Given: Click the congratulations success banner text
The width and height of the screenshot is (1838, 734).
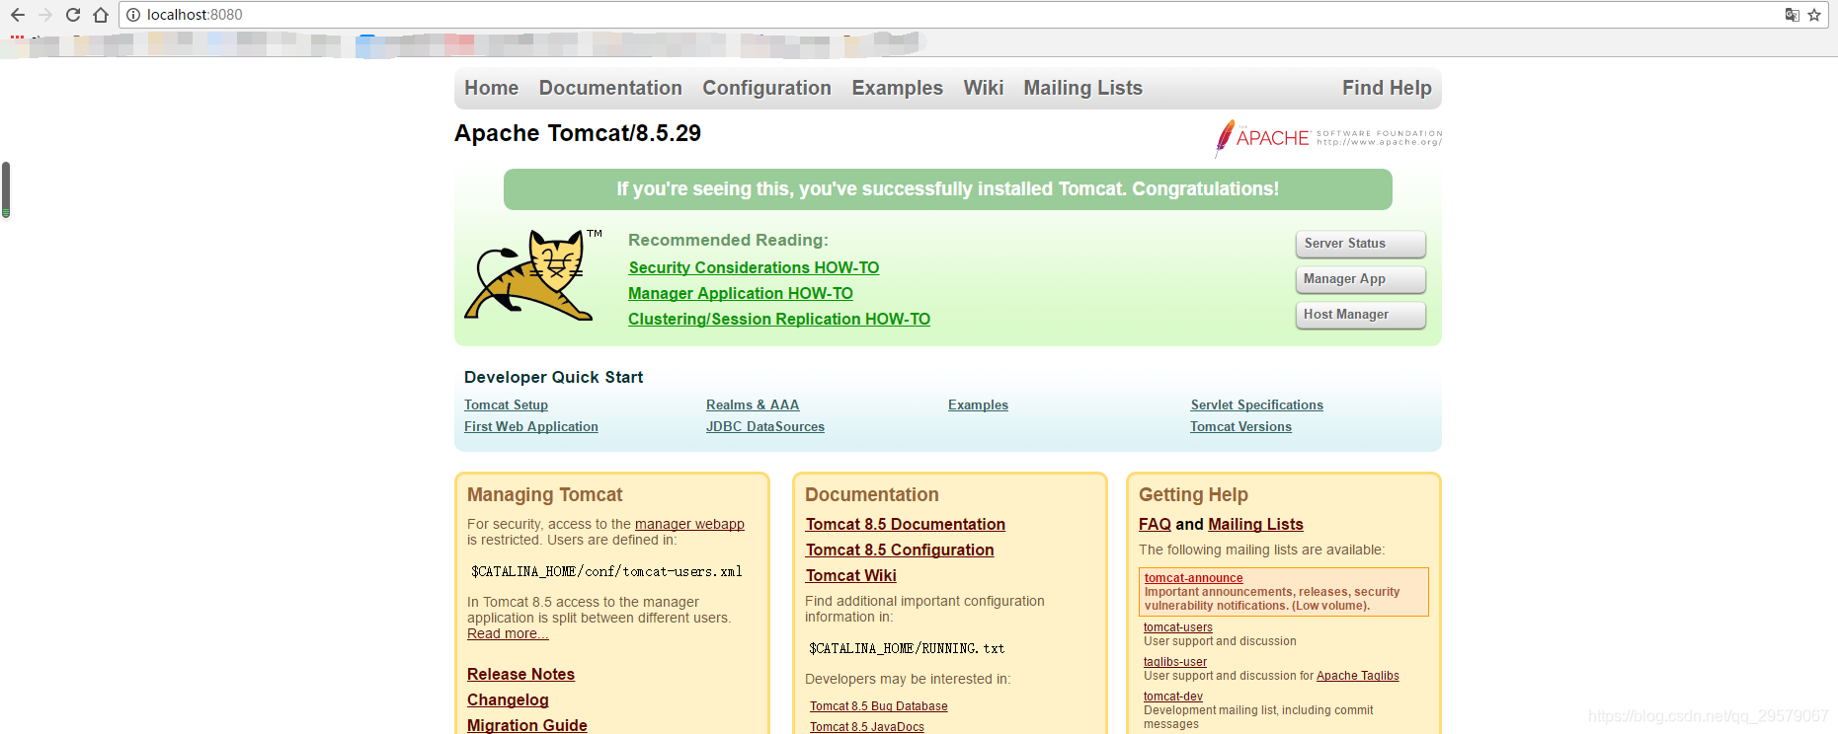Looking at the screenshot, I should coord(948,189).
